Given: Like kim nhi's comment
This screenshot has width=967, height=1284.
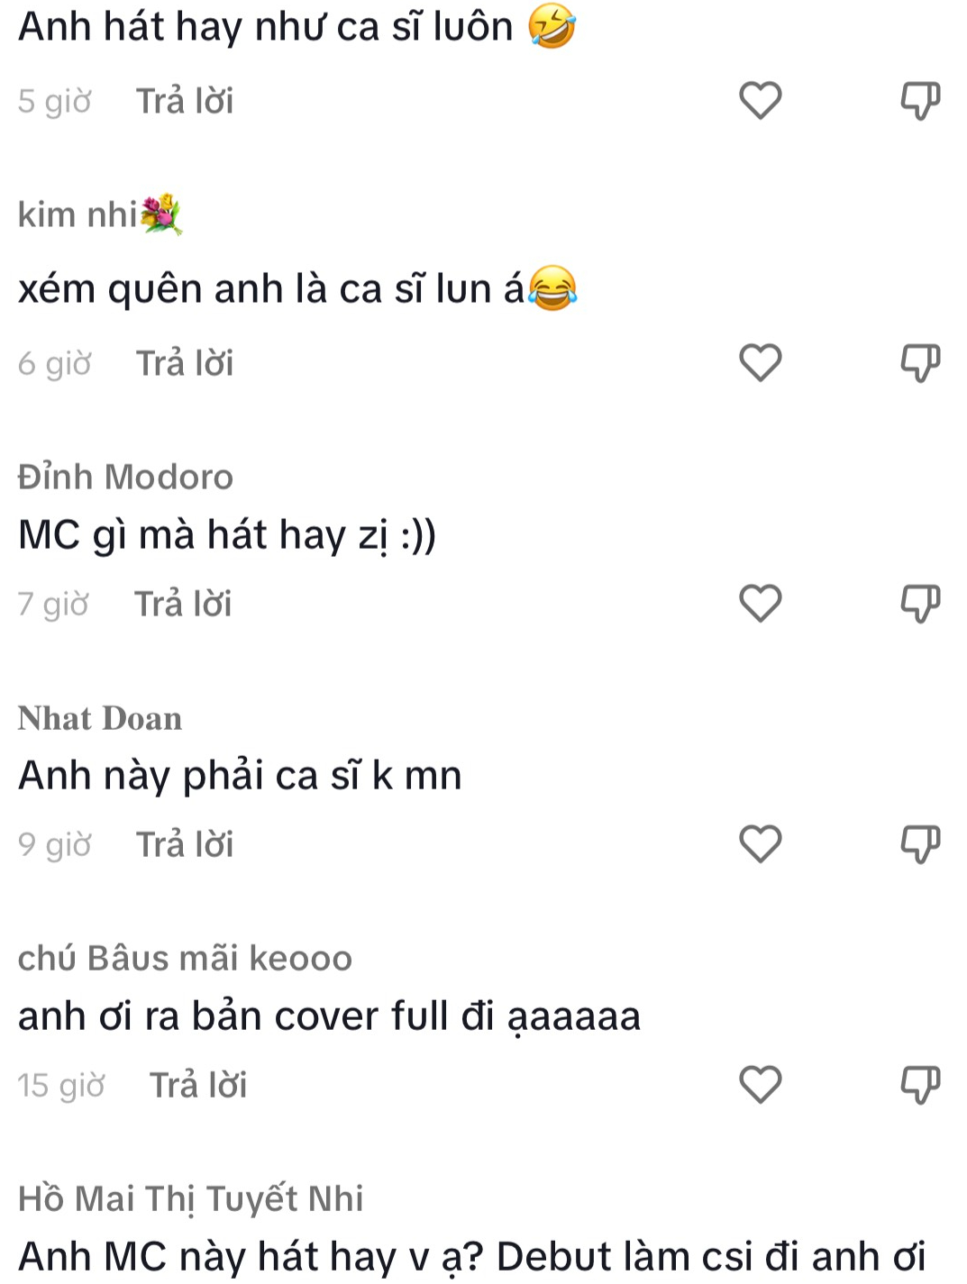Looking at the screenshot, I should [760, 362].
